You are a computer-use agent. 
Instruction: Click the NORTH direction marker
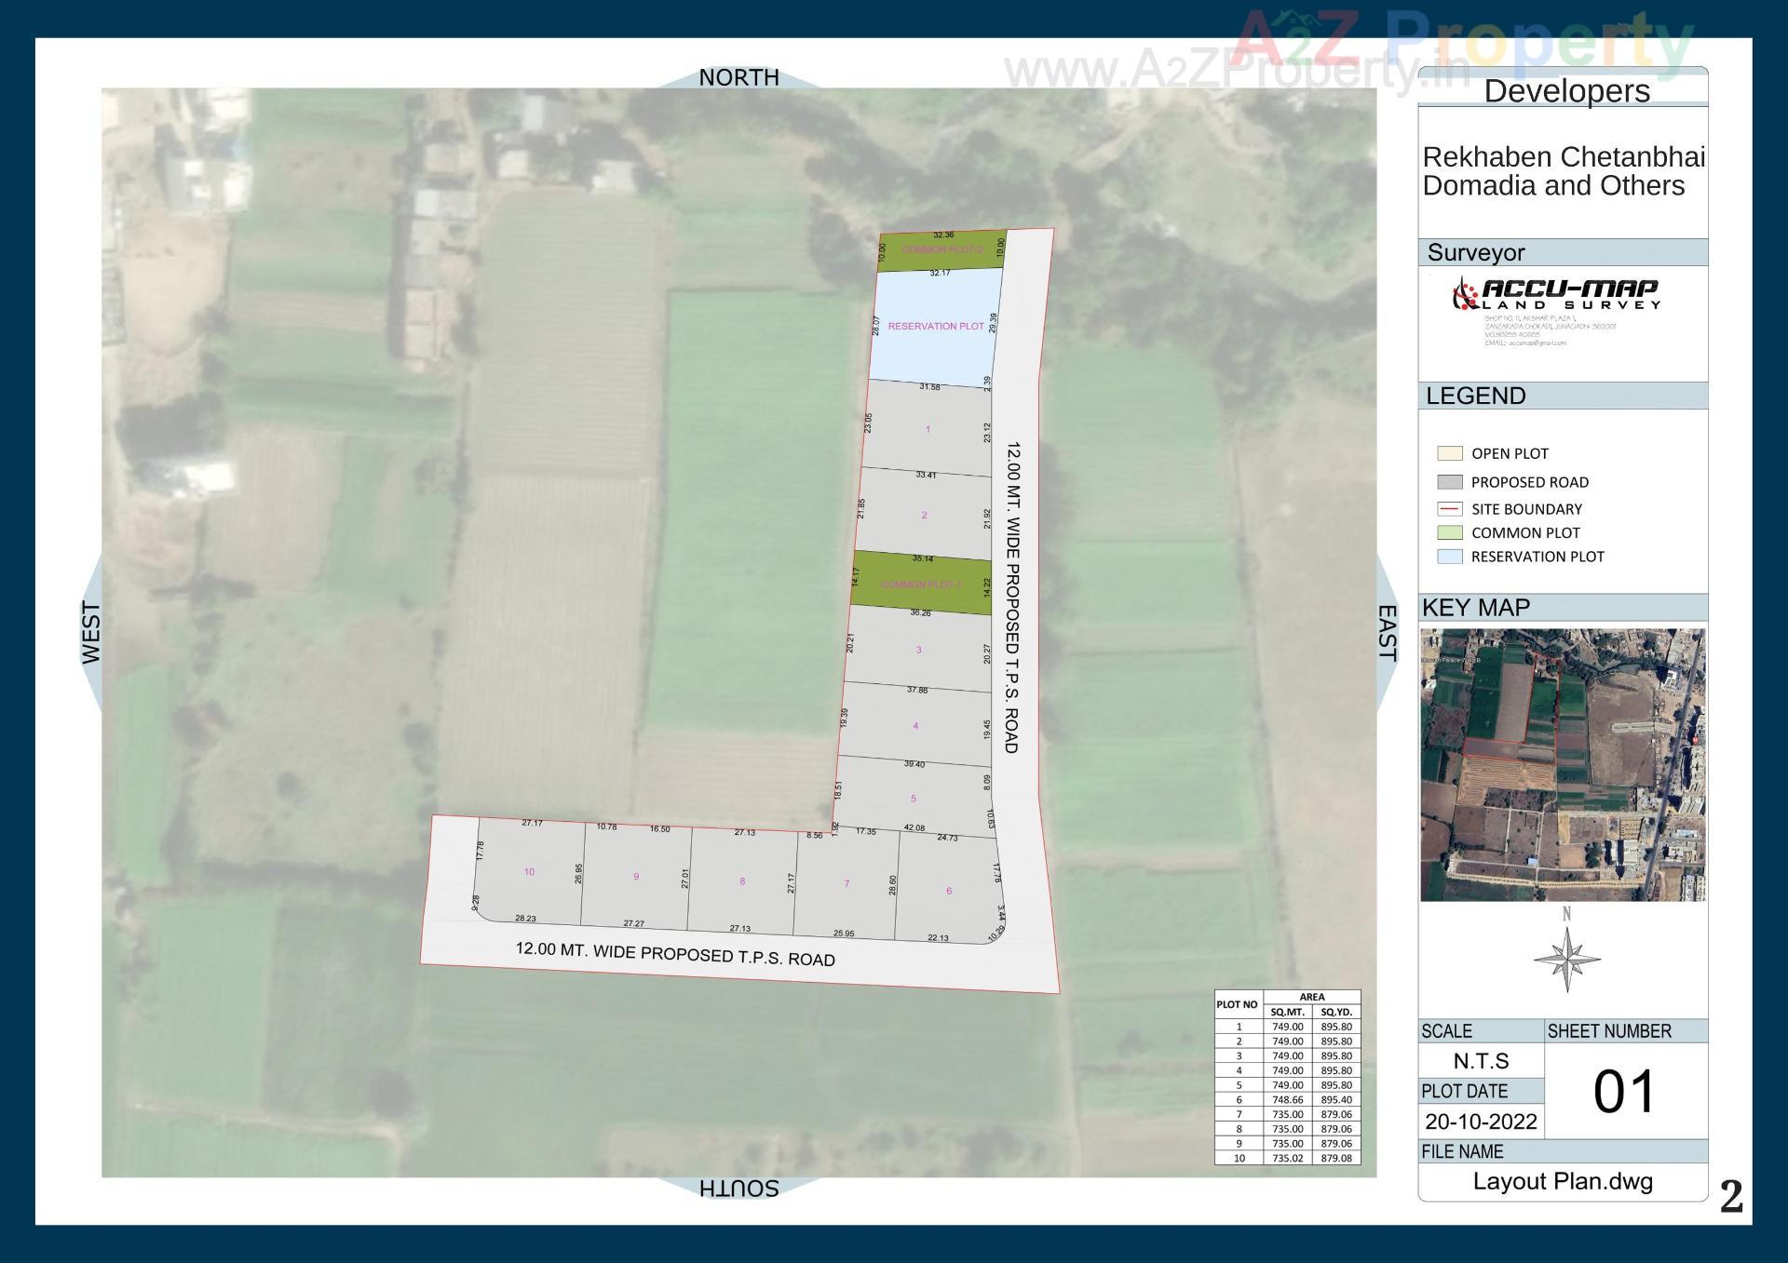[740, 77]
